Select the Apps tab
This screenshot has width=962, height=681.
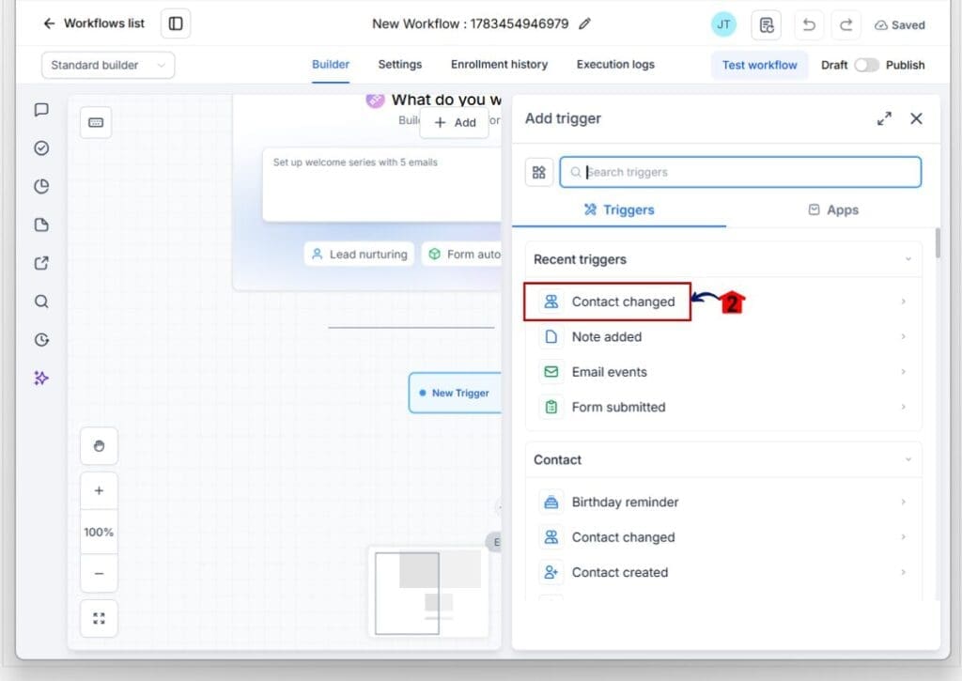(x=833, y=209)
